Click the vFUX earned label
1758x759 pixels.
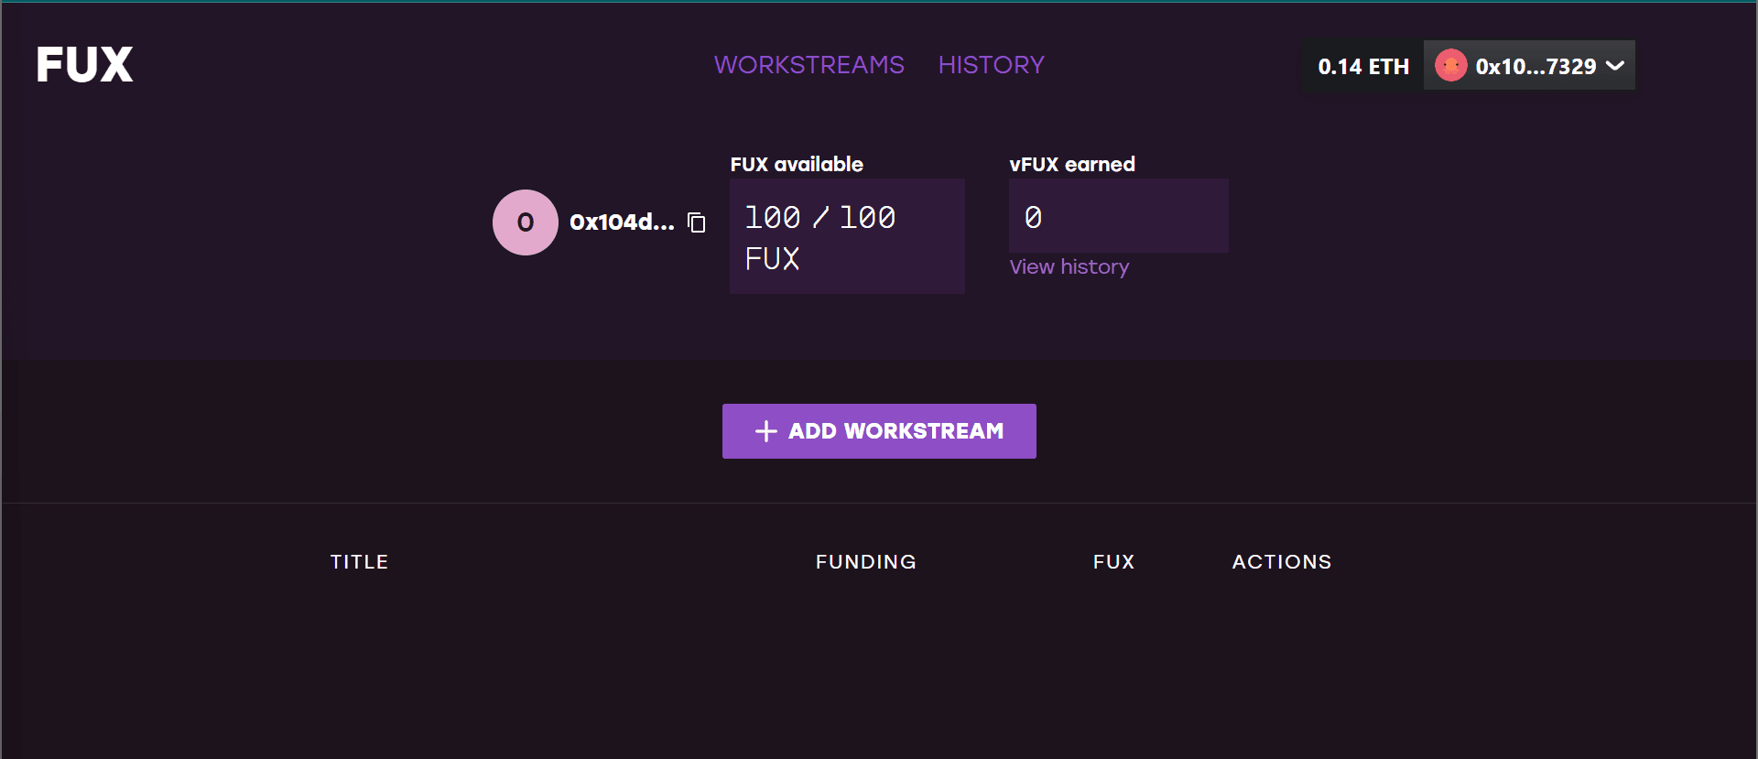1072,165
